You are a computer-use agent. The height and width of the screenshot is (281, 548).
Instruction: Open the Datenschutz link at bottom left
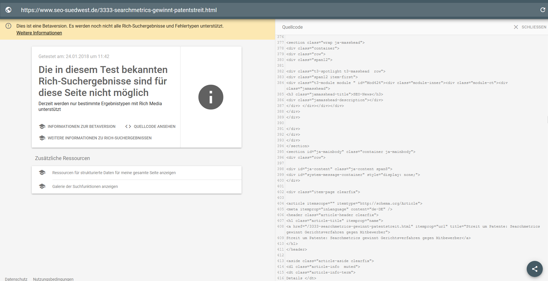point(16,279)
